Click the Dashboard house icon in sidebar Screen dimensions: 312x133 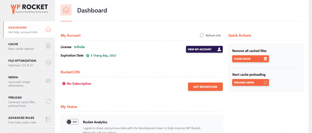pyautogui.click(x=48, y=30)
